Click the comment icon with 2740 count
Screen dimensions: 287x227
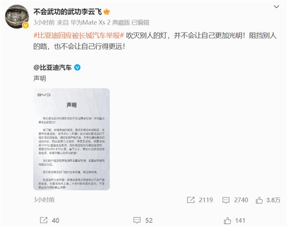pos(226,200)
